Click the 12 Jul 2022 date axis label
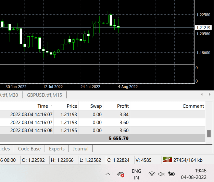 (x=53, y=87)
